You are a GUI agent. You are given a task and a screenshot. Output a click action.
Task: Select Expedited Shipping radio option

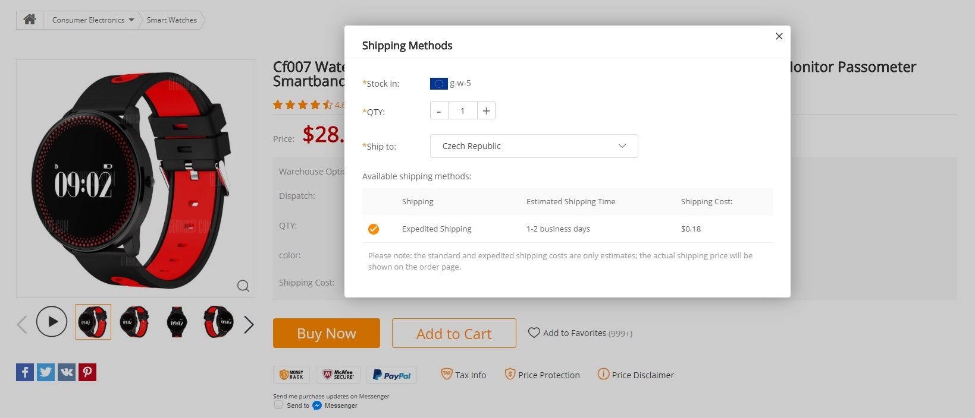click(374, 229)
